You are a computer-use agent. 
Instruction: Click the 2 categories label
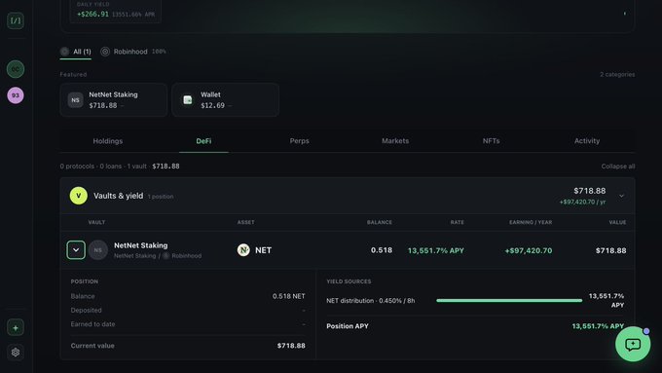click(x=617, y=74)
